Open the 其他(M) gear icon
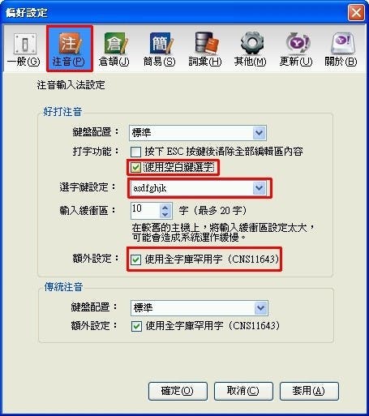369x416 pixels. [251, 49]
